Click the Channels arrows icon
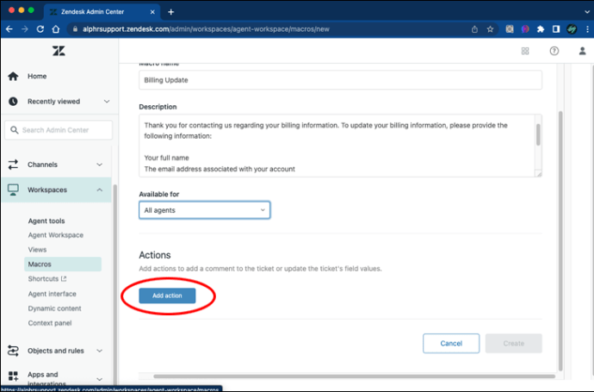Viewport: 594px width, 392px height. pos(13,165)
